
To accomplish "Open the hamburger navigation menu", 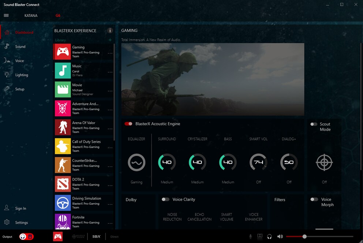I will [x=6, y=15].
